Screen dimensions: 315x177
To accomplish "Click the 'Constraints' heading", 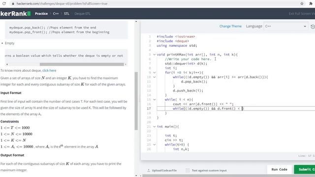I will [9, 121].
